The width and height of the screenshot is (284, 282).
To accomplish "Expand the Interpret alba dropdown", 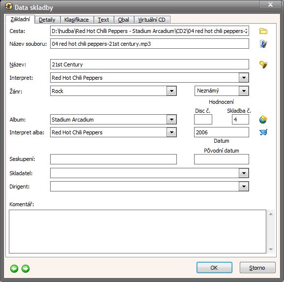I will (x=171, y=132).
